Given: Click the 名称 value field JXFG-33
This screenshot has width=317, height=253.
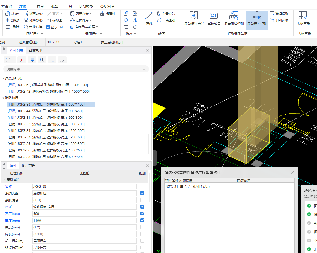Looking at the screenshot, I should (x=85, y=187).
